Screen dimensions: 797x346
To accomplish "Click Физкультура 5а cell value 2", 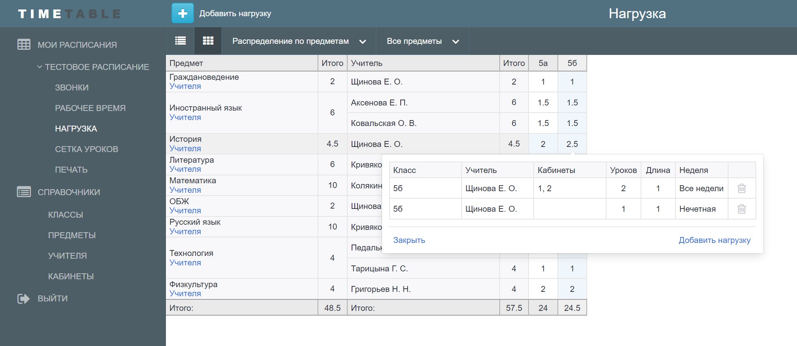I will (543, 289).
